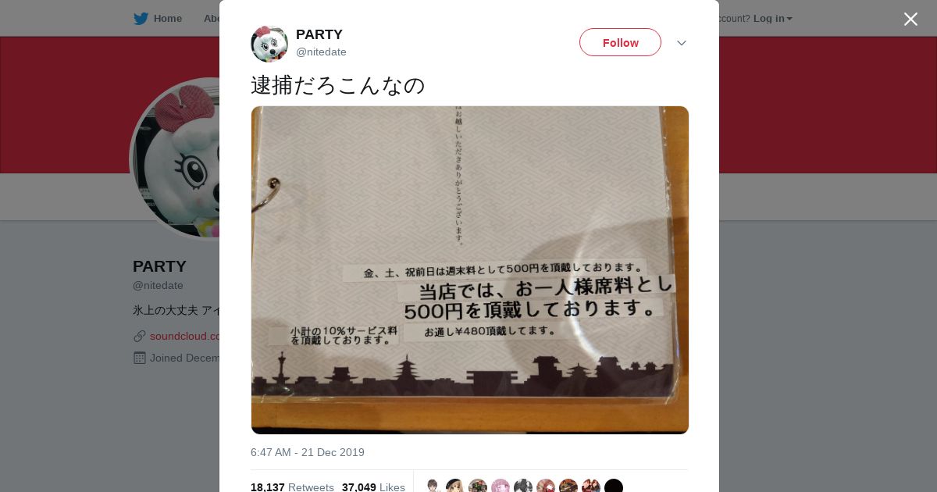The width and height of the screenshot is (937, 492).
Task: View the 18,137 Retweets list
Action: tap(292, 487)
